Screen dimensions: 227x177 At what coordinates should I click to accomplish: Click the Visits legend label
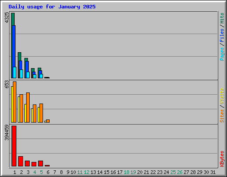click(222, 96)
